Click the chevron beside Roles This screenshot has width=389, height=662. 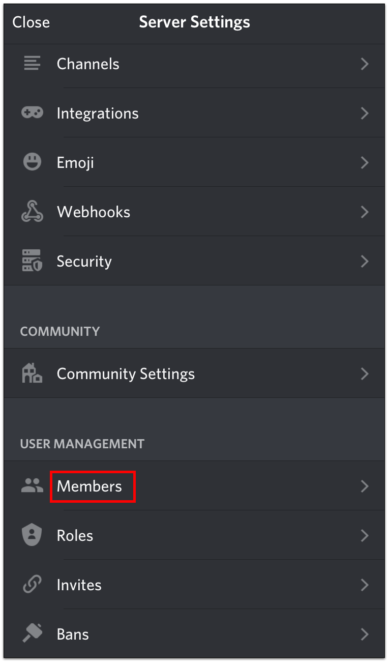365,535
